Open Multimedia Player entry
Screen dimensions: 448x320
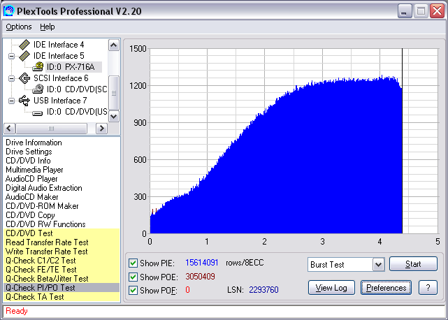click(x=34, y=170)
